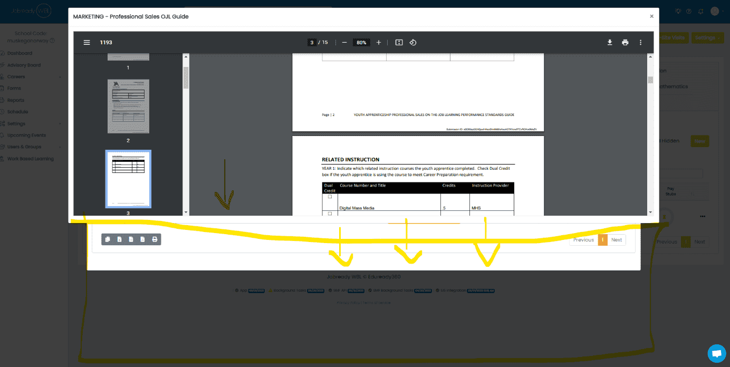Click the CSV export icon in lower toolbar
The width and height of the screenshot is (730, 367).
(131, 239)
